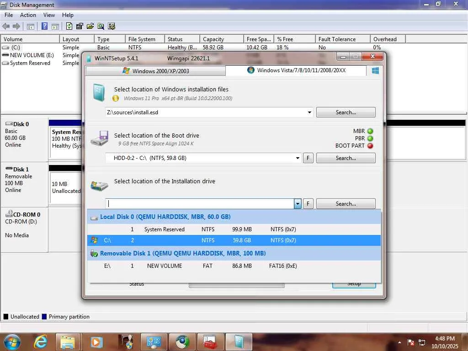Viewport: 468px width, 351px height.
Task: Click the F button beside Installation drive
Action: 308,204
